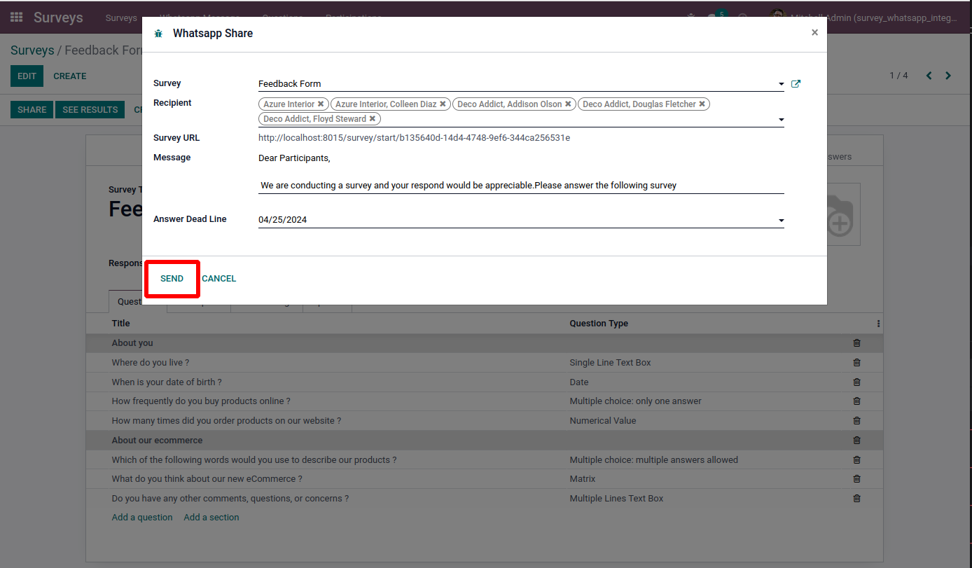Viewport: 972px width, 568px height.
Task: Delete the 'Where do you live ?' question
Action: tap(856, 363)
